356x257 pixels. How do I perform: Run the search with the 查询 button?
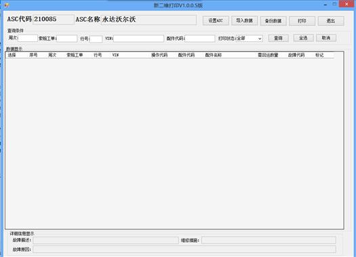coord(278,38)
